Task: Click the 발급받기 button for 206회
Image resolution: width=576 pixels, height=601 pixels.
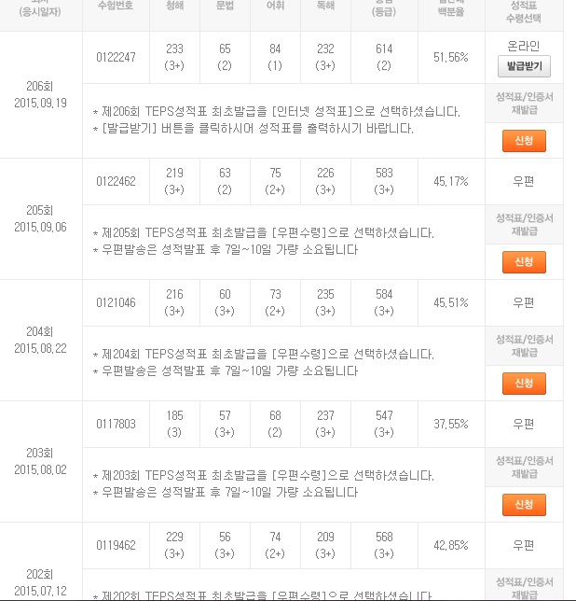Action: click(x=524, y=66)
